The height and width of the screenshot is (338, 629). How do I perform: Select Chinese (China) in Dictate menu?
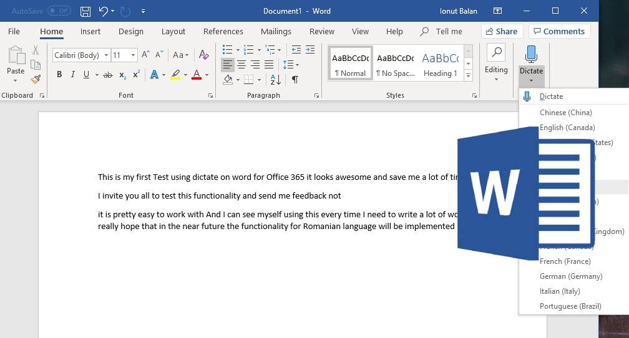[565, 113]
